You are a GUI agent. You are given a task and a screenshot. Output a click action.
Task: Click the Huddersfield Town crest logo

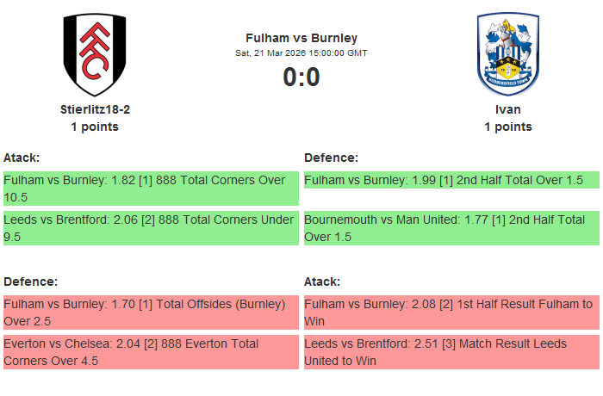click(x=507, y=54)
